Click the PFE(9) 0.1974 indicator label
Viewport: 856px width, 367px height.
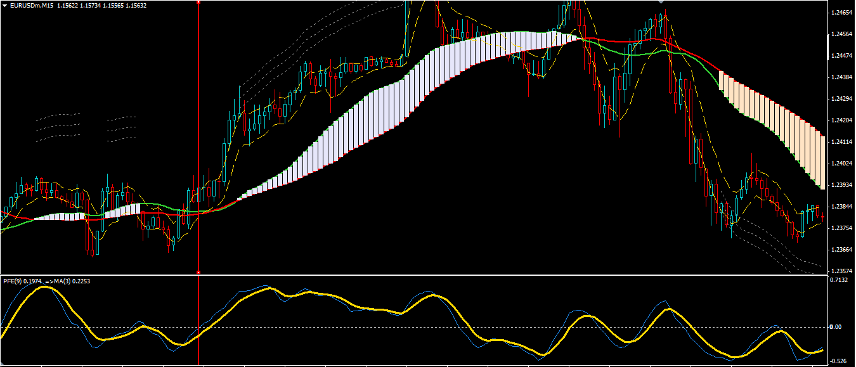click(23, 280)
